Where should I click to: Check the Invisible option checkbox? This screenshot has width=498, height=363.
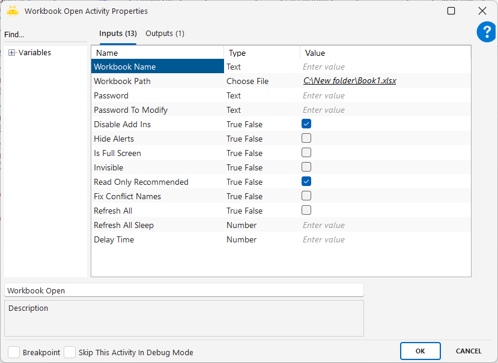[x=306, y=167]
